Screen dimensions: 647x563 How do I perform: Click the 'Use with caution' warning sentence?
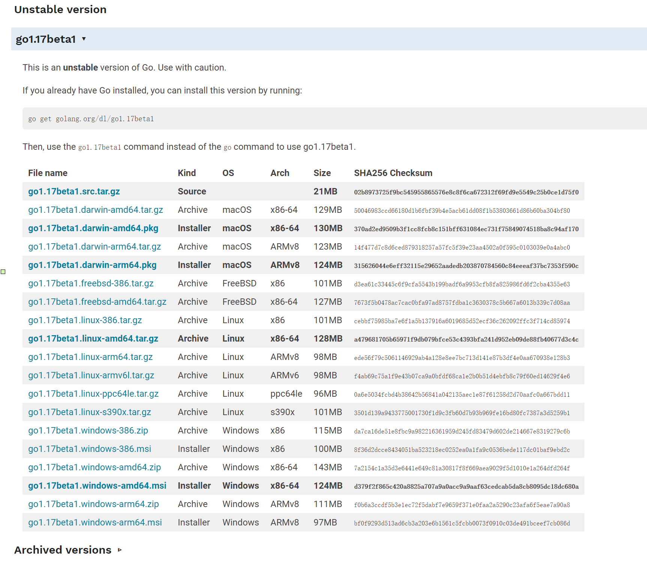(x=192, y=68)
